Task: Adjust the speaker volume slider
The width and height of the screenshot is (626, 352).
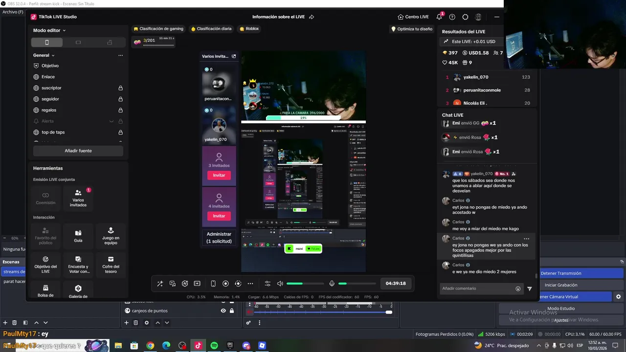Action: pyautogui.click(x=305, y=284)
